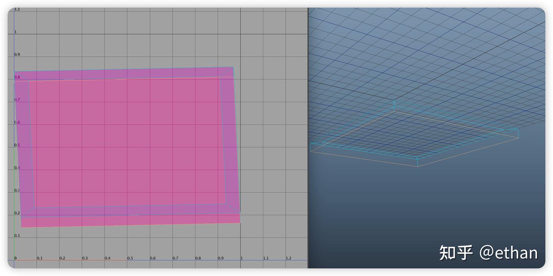The width and height of the screenshot is (553, 276).
Task: Click the 0.9 label on the vertical axis
Action: click(17, 55)
